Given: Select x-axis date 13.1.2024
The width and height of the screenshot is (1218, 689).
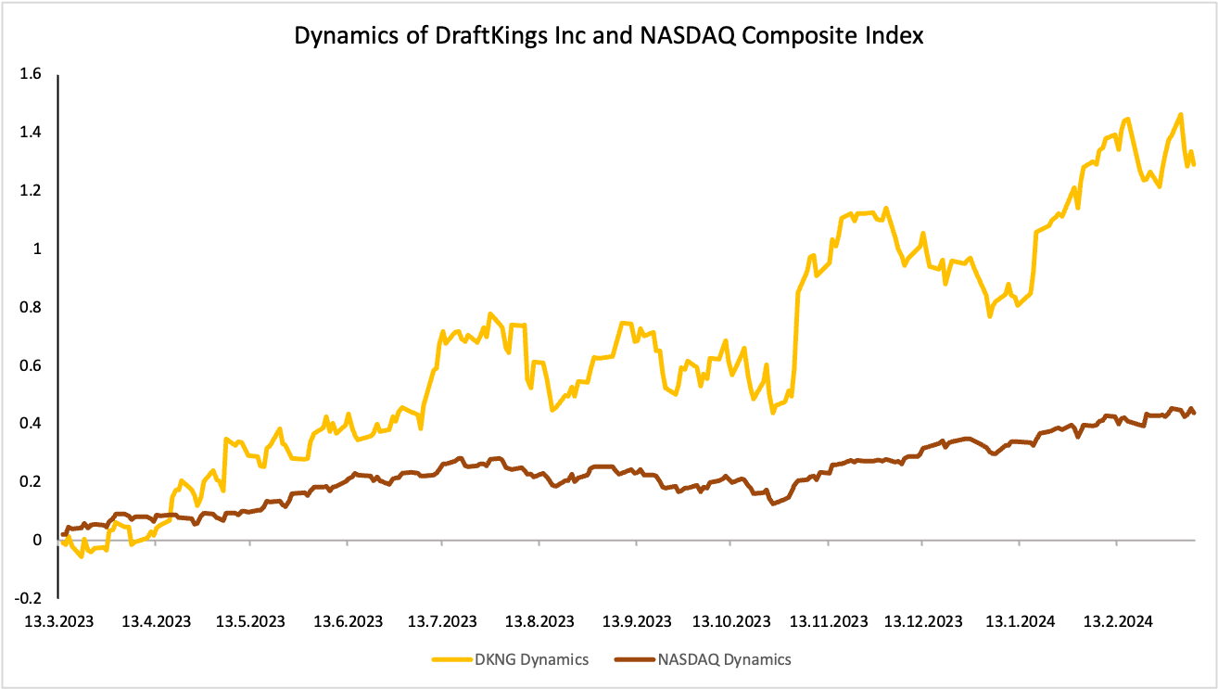Looking at the screenshot, I should 1020,621.
